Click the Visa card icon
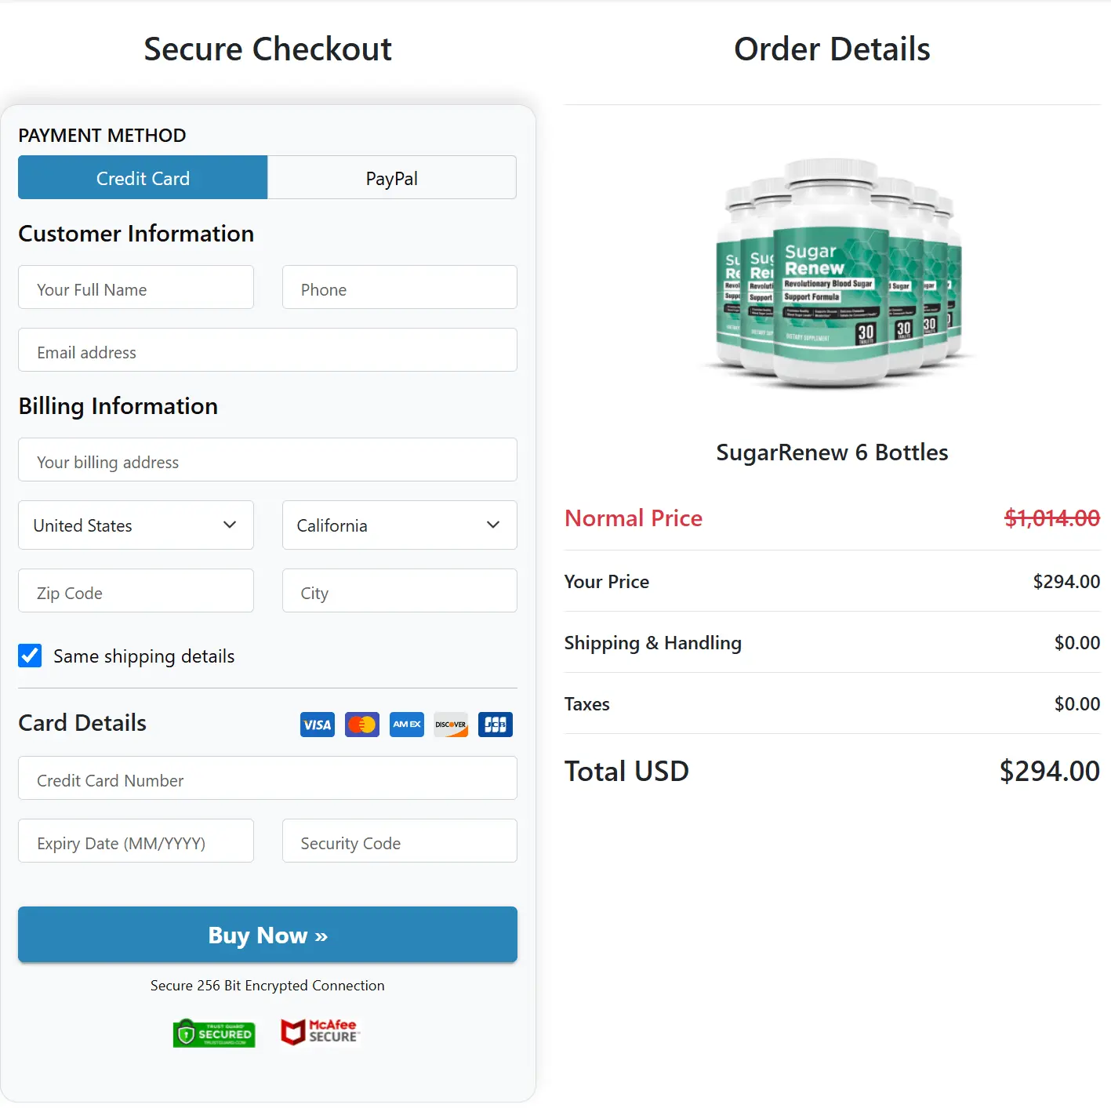 [316, 725]
